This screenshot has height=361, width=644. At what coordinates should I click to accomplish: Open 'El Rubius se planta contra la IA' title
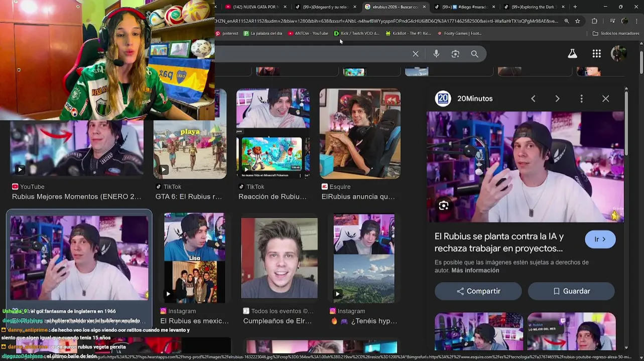499,242
